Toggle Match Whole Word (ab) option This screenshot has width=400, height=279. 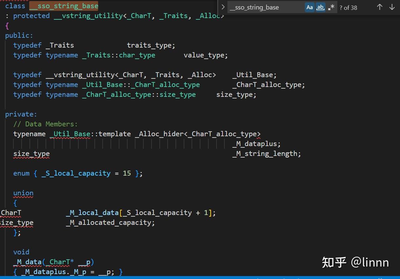320,7
